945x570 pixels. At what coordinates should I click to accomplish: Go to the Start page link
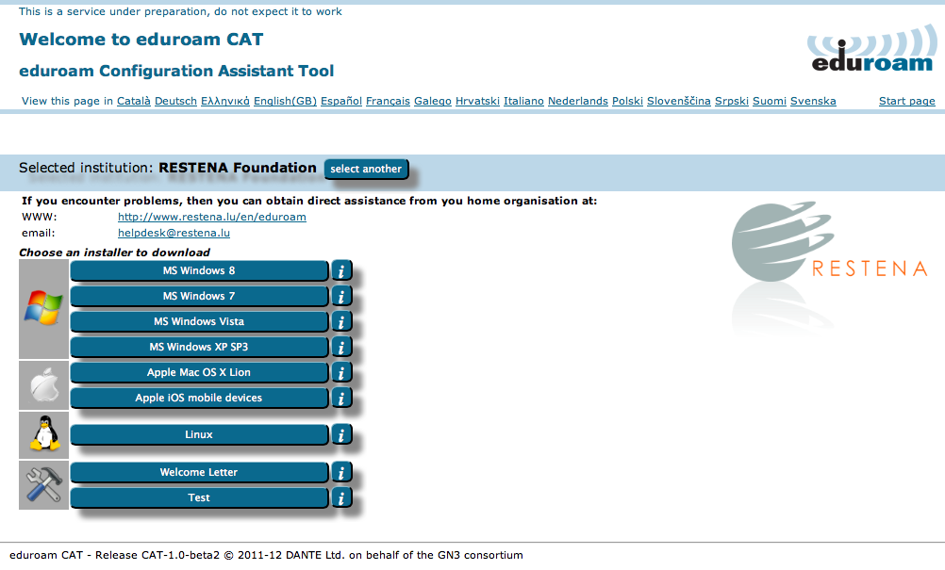click(x=906, y=102)
